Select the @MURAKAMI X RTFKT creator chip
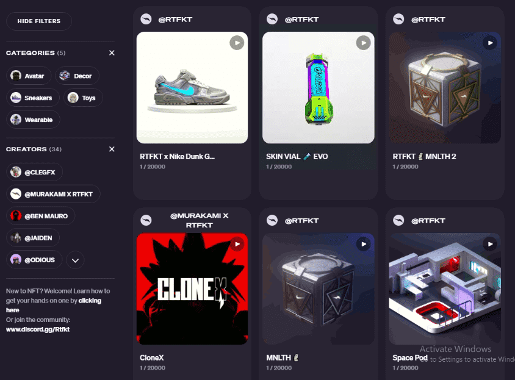The height and width of the screenshot is (380, 515). (x=53, y=194)
